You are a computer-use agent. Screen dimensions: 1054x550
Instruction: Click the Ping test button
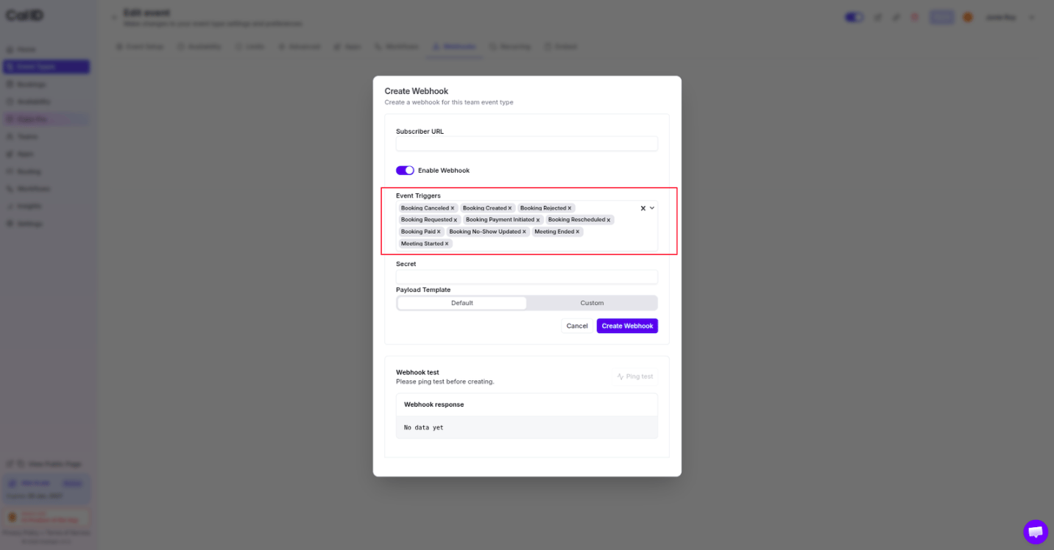coord(634,376)
